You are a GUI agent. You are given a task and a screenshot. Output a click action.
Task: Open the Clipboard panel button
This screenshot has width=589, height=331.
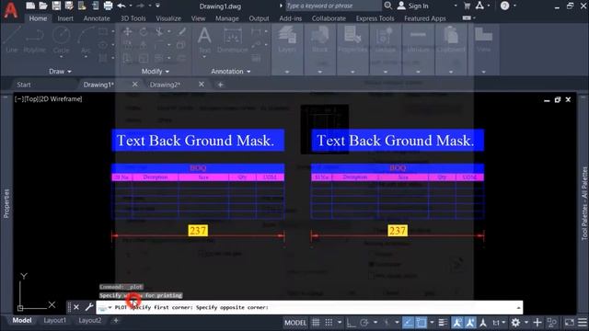click(x=451, y=40)
